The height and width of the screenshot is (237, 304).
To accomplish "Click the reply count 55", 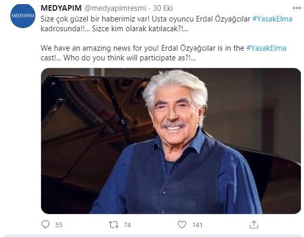I will (59, 225).
